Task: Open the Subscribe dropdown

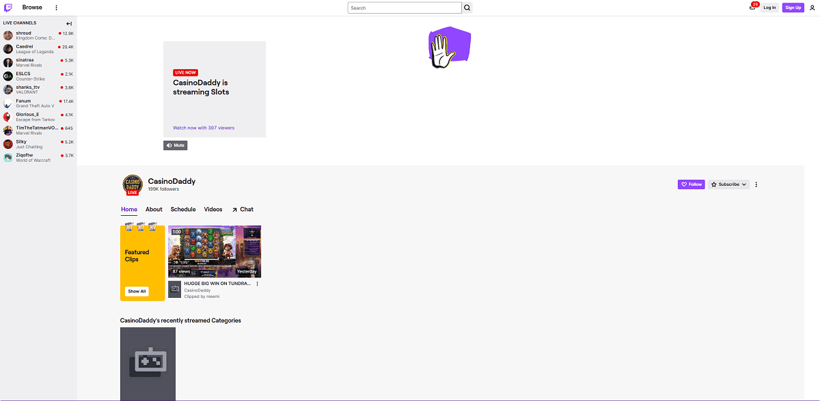Action: coord(728,184)
